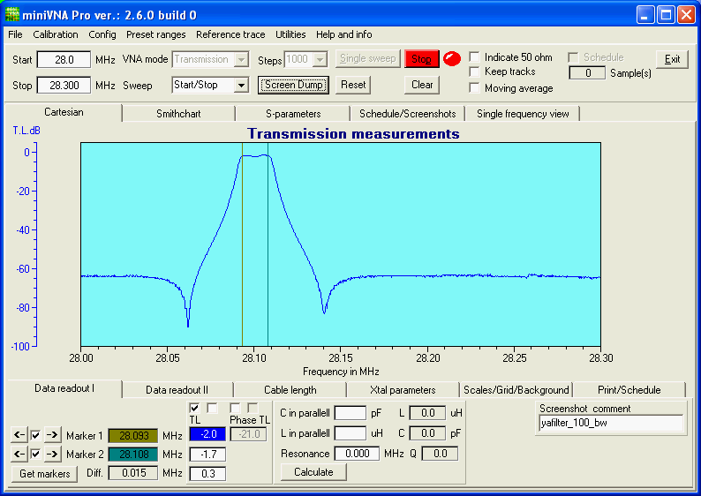701x496 pixels.
Task: Switch to the Smithchart tab
Action: pyautogui.click(x=178, y=114)
